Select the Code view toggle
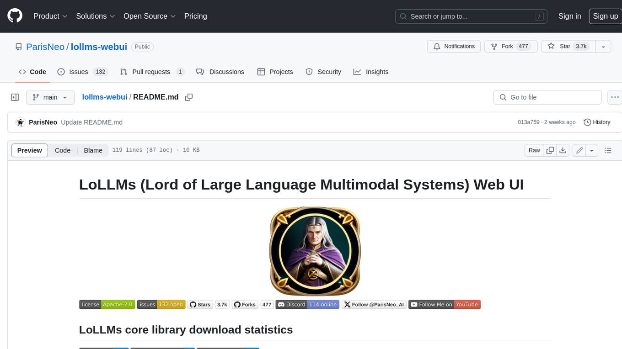Viewport: 622px width, 349px height. [63, 150]
